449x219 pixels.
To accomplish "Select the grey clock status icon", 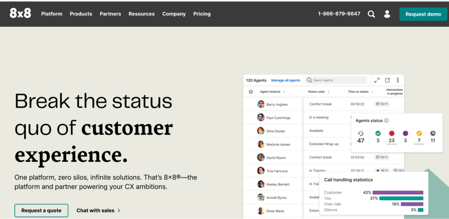I will click(433, 133).
